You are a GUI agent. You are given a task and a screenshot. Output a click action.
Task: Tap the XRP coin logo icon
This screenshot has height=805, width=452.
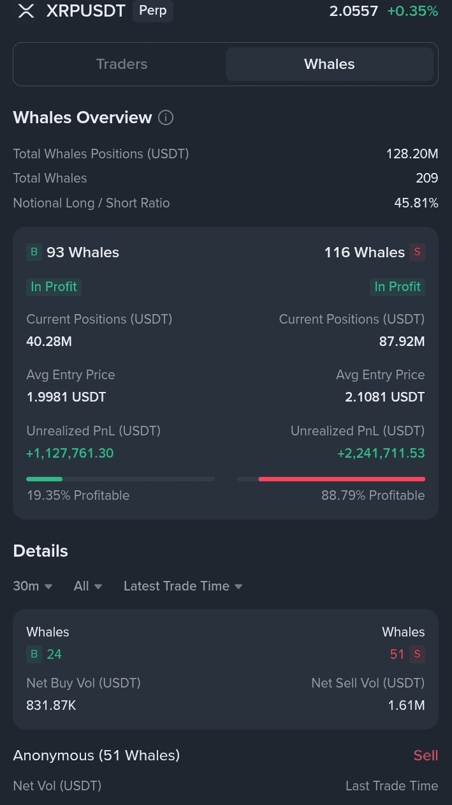click(x=26, y=11)
